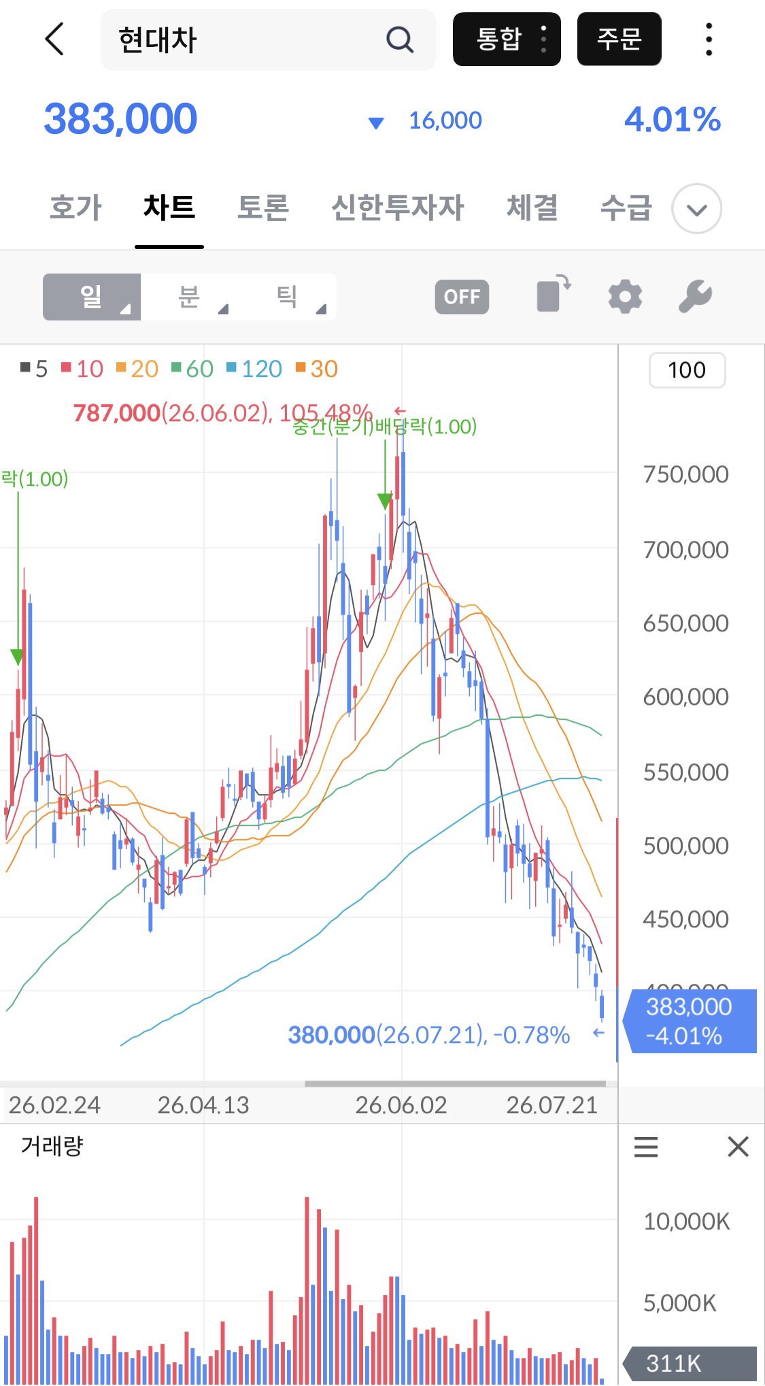Select the 틱 tick period option
The width and height of the screenshot is (765, 1386).
click(x=288, y=297)
